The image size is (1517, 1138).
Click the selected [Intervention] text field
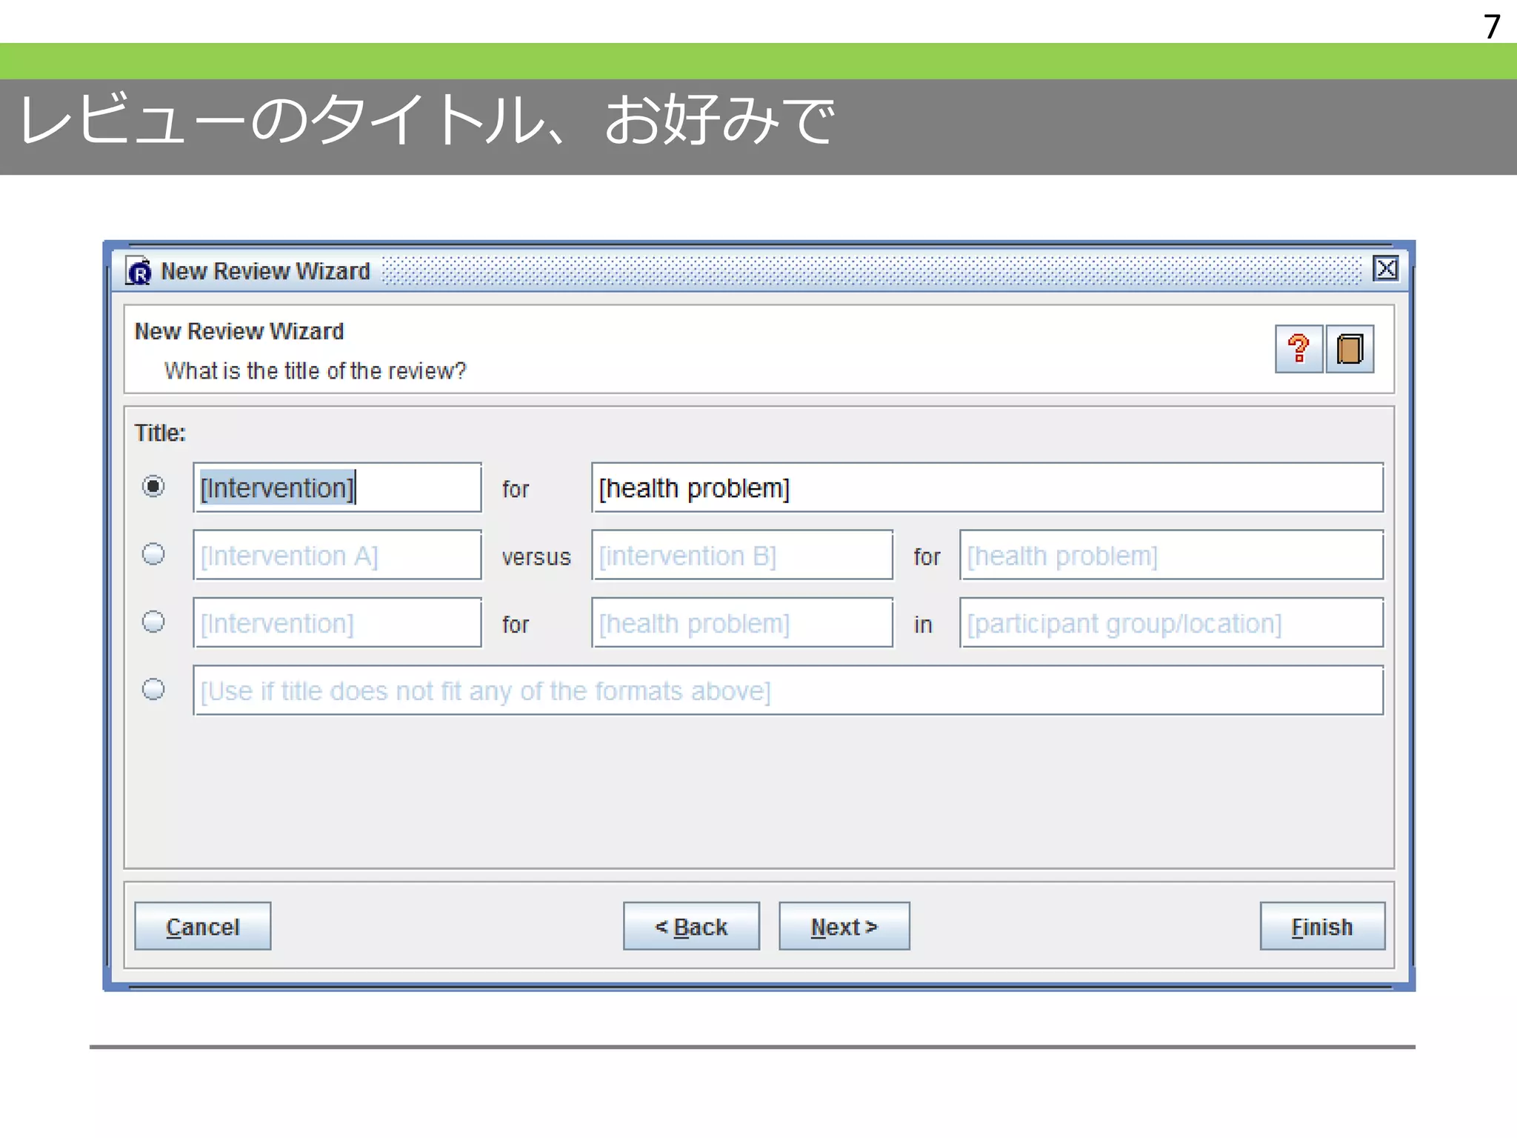click(x=337, y=488)
